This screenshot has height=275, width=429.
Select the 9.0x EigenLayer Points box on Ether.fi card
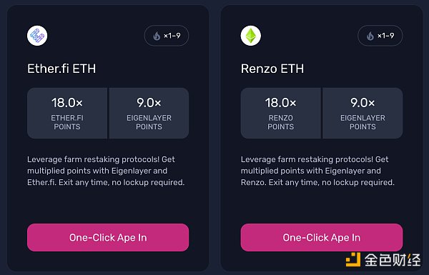(x=149, y=113)
